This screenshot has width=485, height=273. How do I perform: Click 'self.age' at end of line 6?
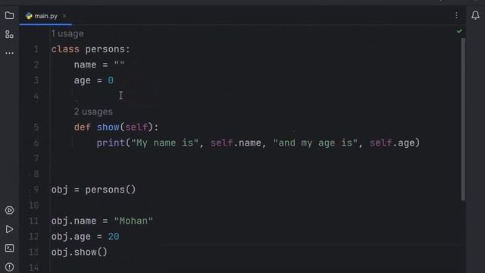pyautogui.click(x=392, y=143)
